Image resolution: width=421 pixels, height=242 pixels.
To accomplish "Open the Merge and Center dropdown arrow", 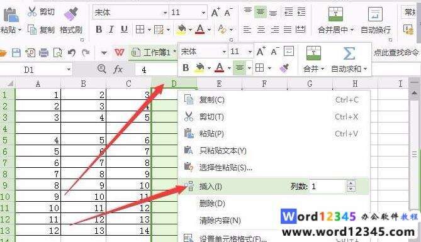I will [x=352, y=30].
